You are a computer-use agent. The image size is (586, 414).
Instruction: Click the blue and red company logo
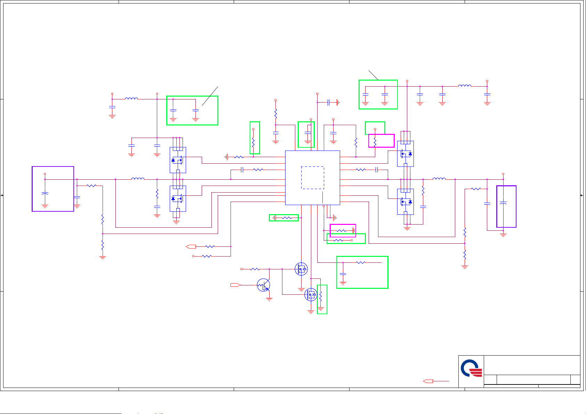pos(472,368)
